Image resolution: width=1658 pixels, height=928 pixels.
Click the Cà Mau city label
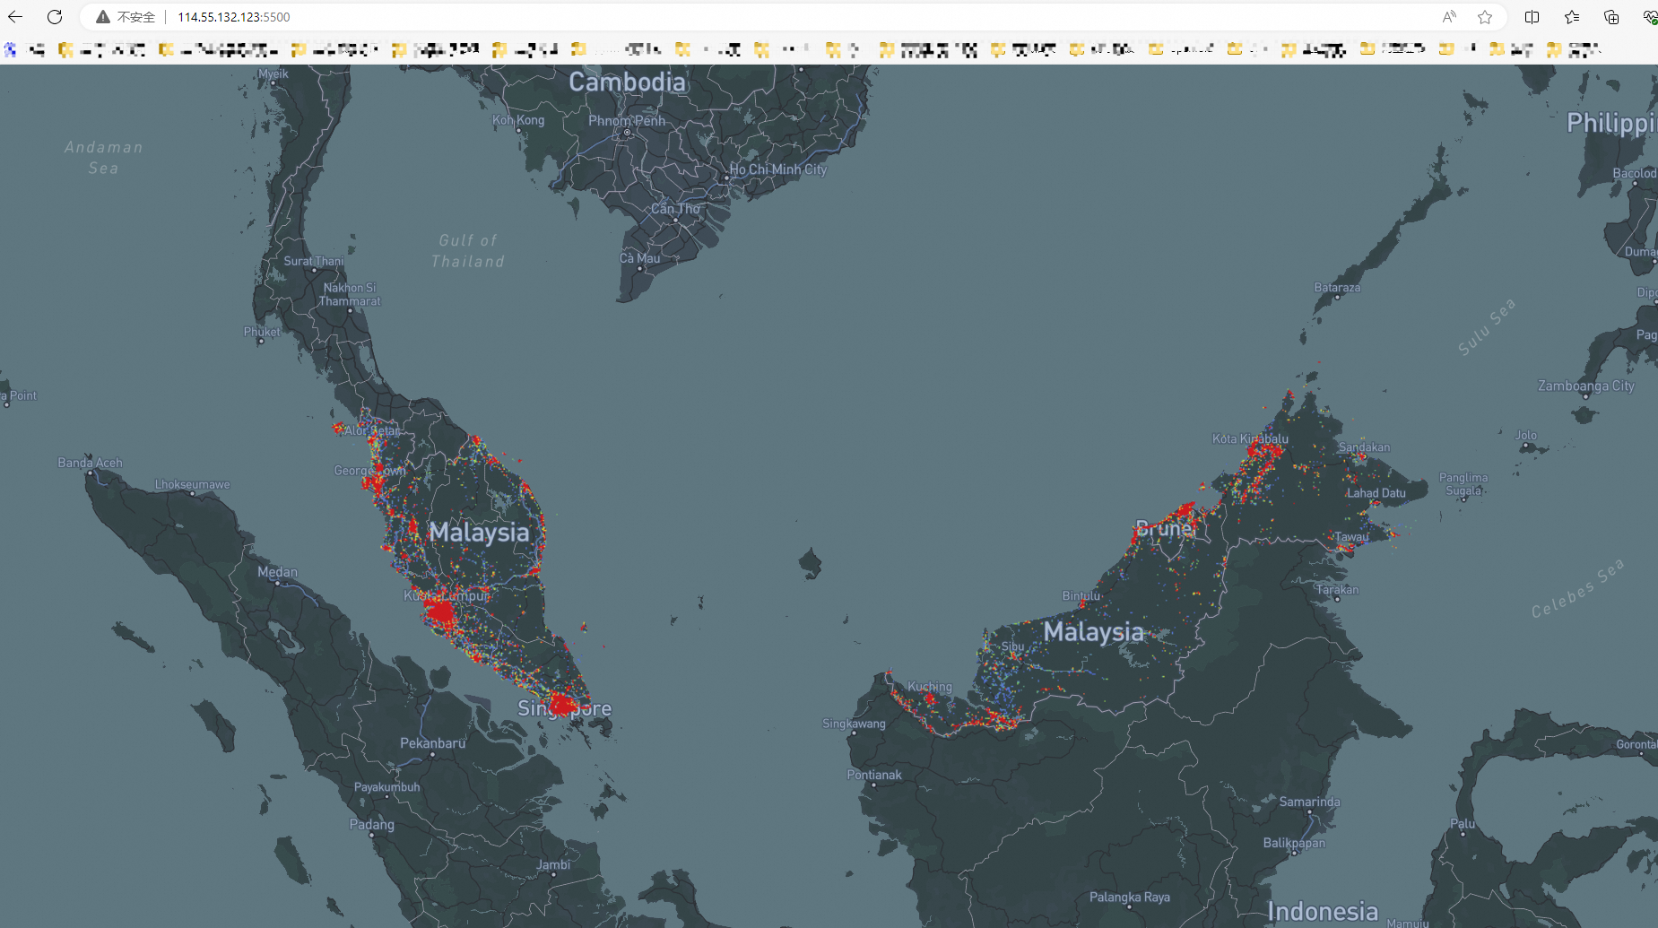click(639, 258)
